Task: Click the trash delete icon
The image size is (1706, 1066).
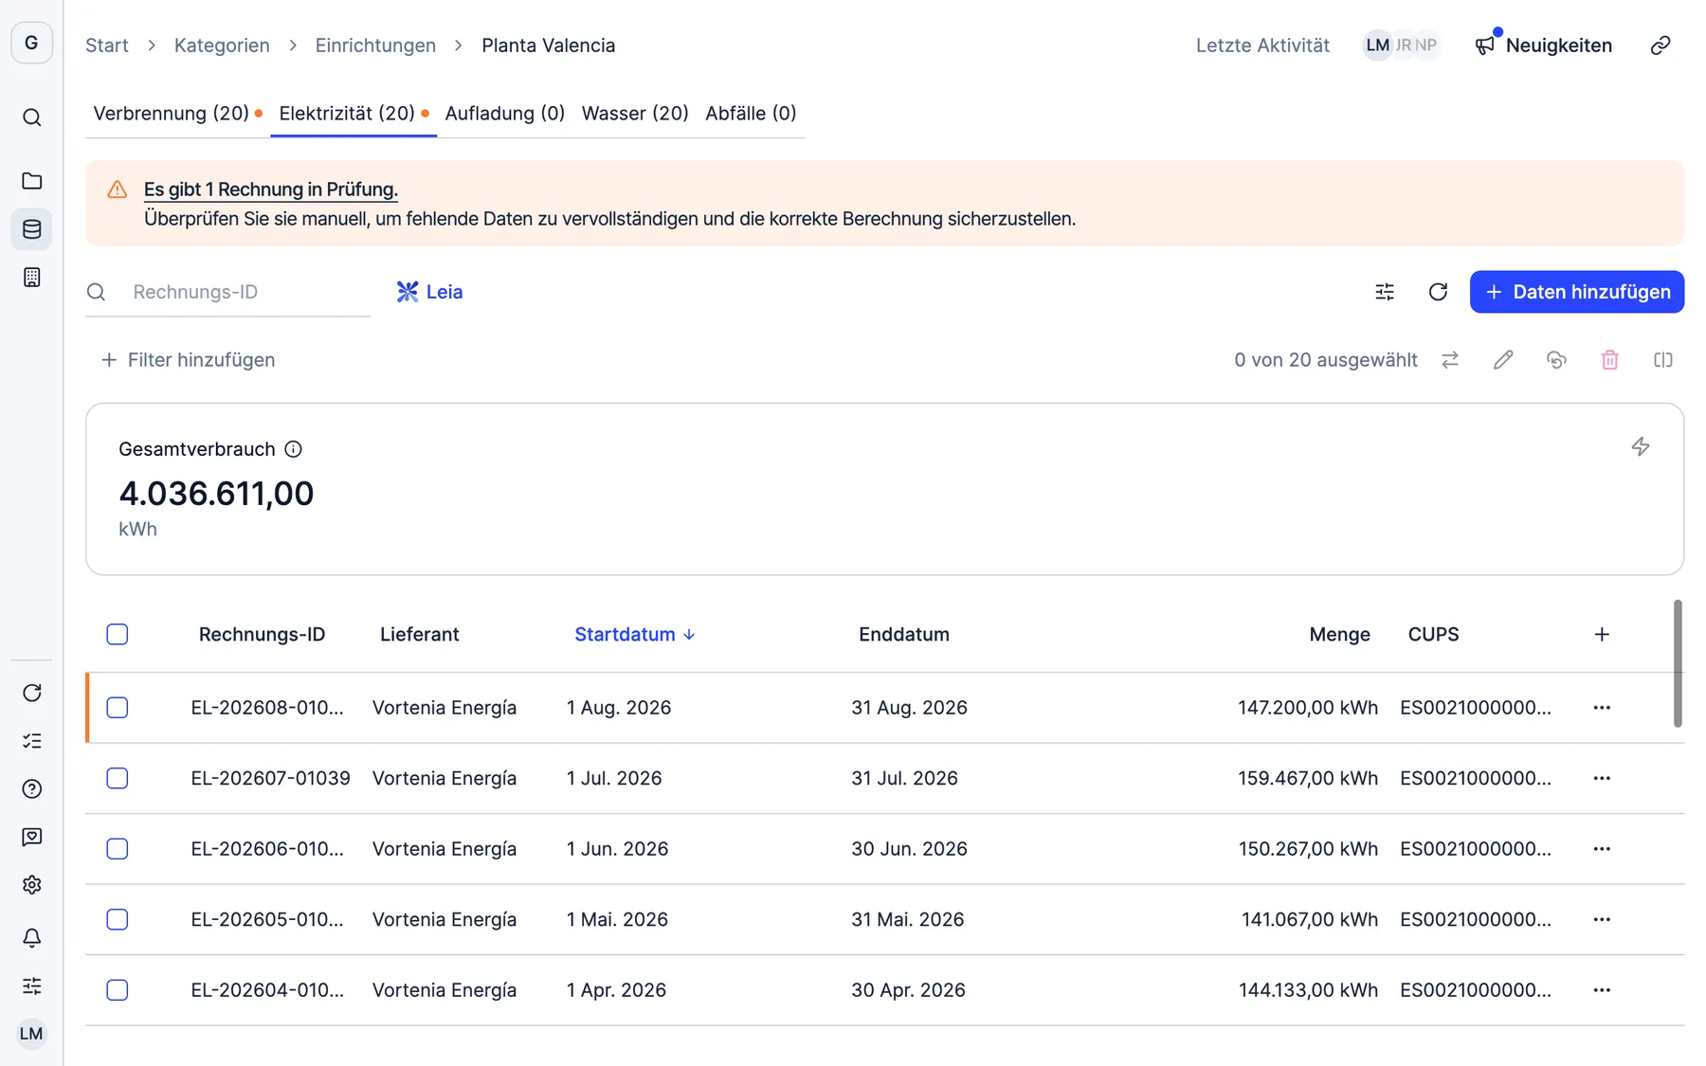Action: click(x=1609, y=360)
